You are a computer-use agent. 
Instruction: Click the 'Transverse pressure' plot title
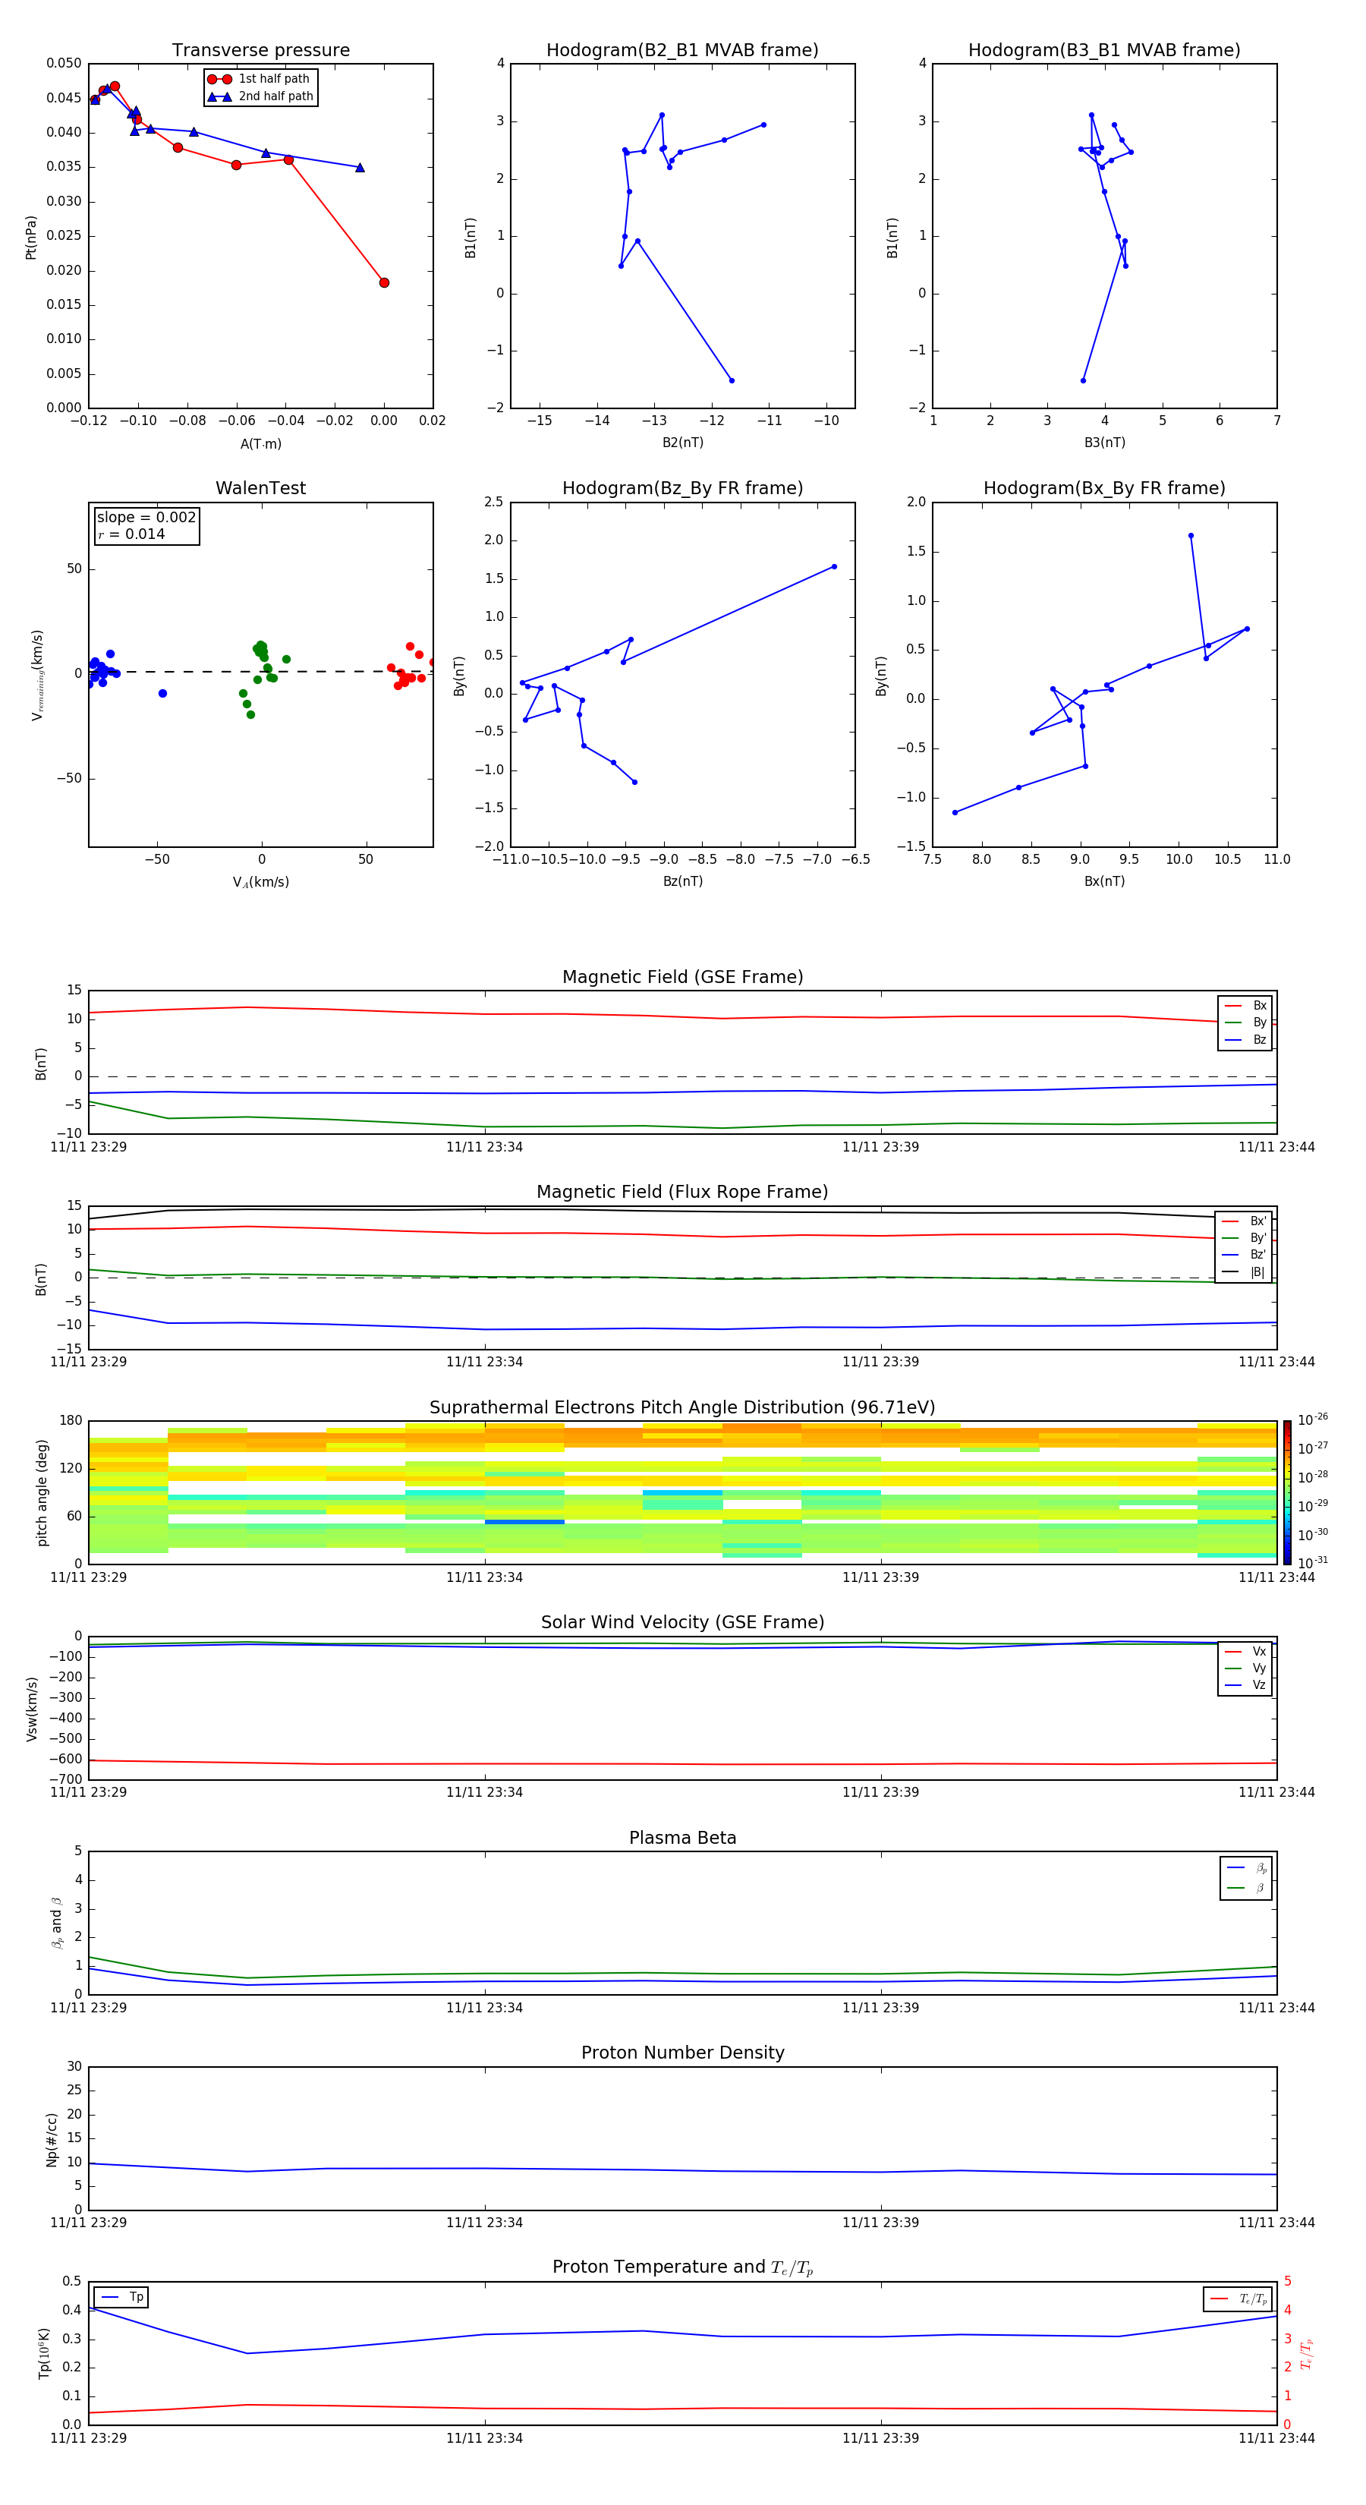point(260,49)
